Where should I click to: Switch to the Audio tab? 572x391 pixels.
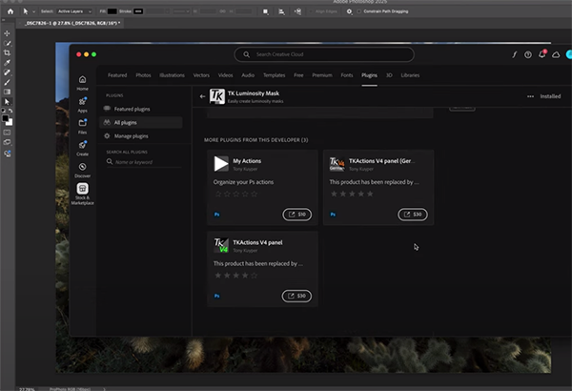(x=248, y=75)
